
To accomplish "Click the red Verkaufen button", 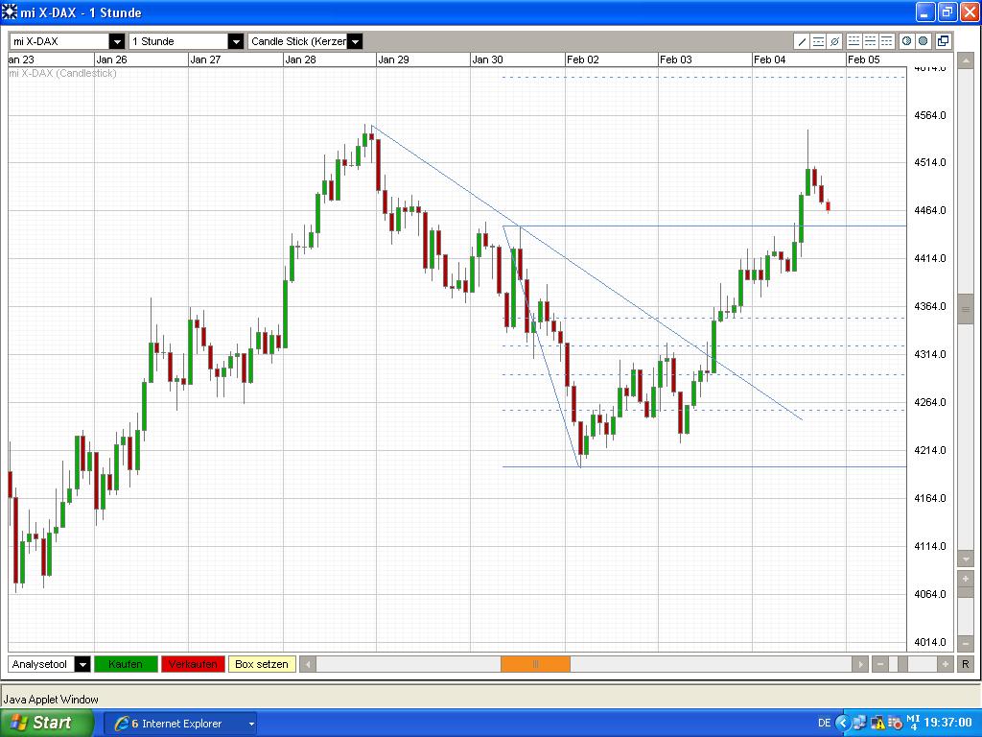I will click(x=192, y=664).
